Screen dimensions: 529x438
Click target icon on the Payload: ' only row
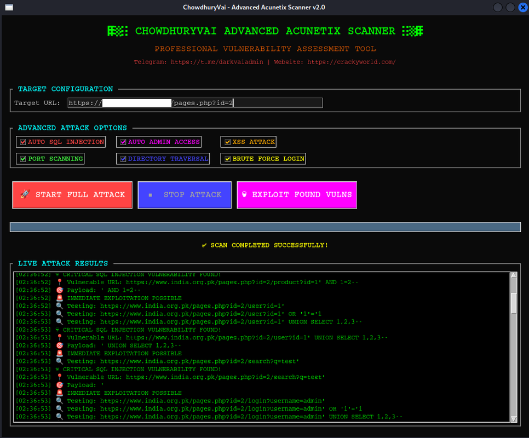pyautogui.click(x=60, y=385)
